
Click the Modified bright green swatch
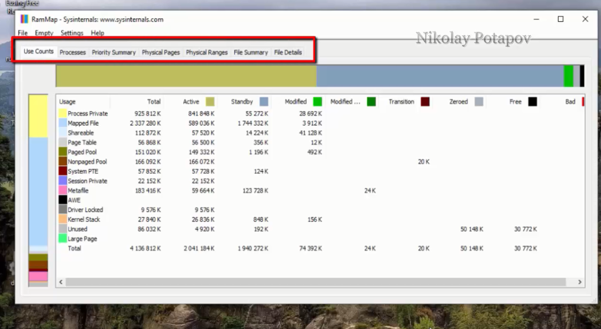317,102
